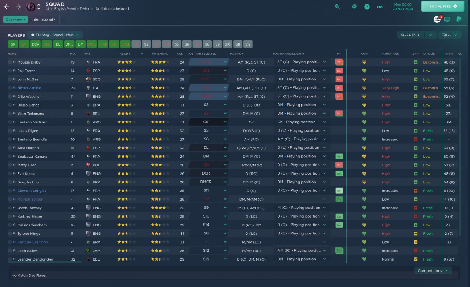Viewport: 470px width, 287px height.
Task: Open the Filter dropdown
Action: [x=449, y=35]
